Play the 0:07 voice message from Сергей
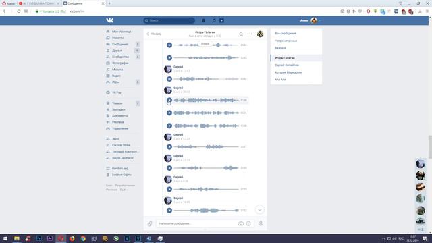Image resolution: width=432 pixels, height=243 pixels. click(x=169, y=147)
